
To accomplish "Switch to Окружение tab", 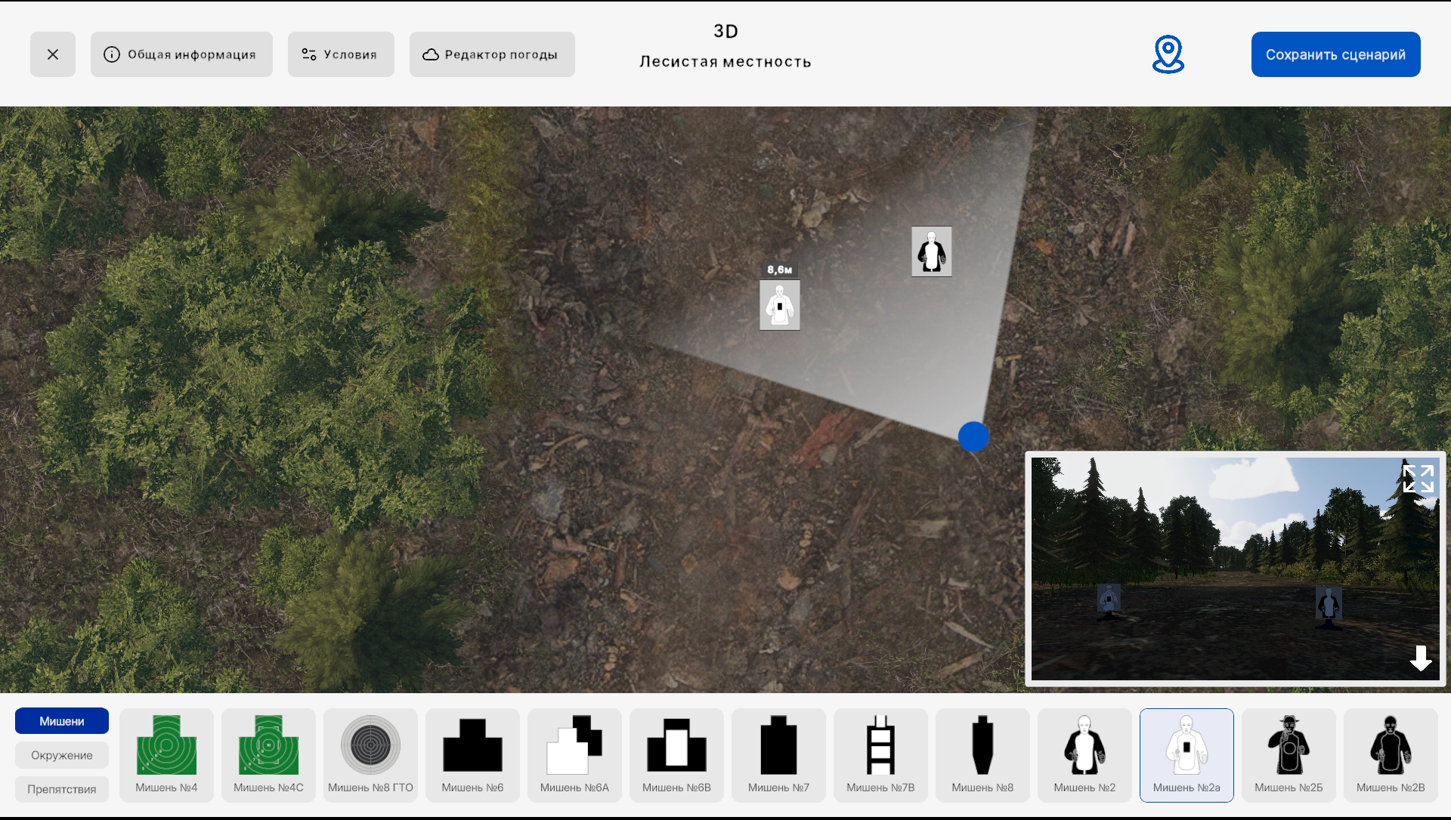I will (62, 755).
